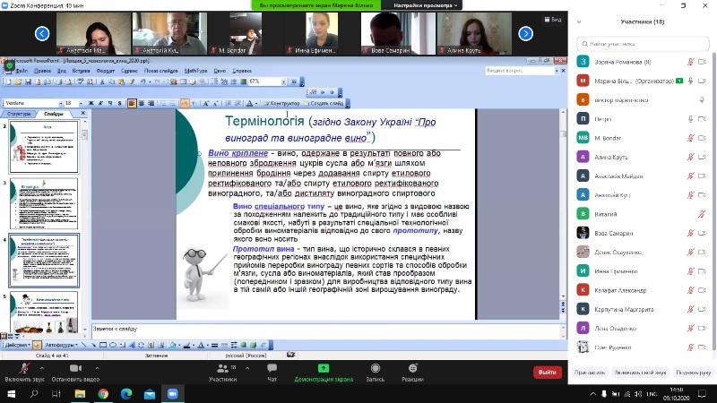This screenshot has height=403, width=717.
Task: Toggle text Shadow (S) formatting
Action: [120, 103]
